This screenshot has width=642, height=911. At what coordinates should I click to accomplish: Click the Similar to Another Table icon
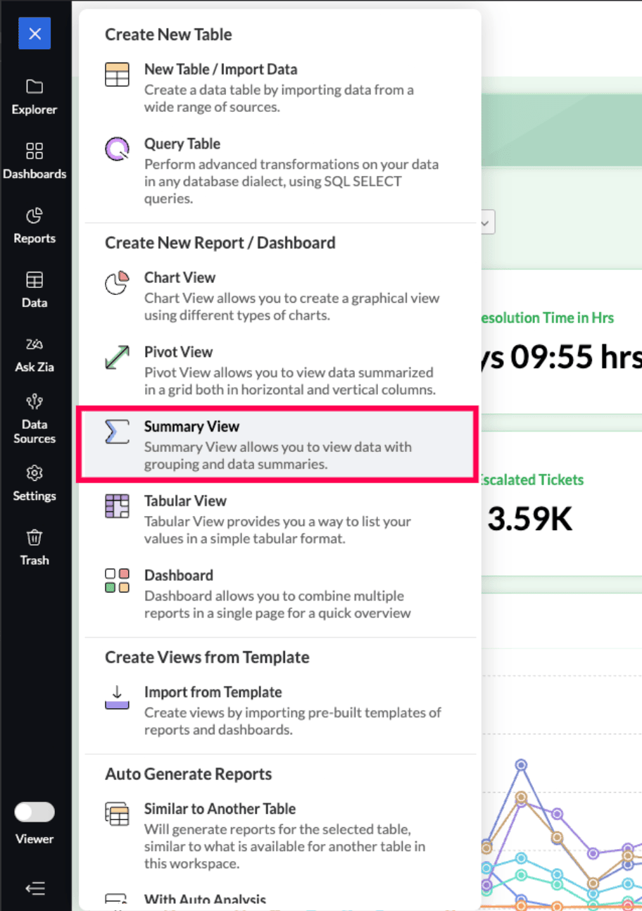(117, 813)
